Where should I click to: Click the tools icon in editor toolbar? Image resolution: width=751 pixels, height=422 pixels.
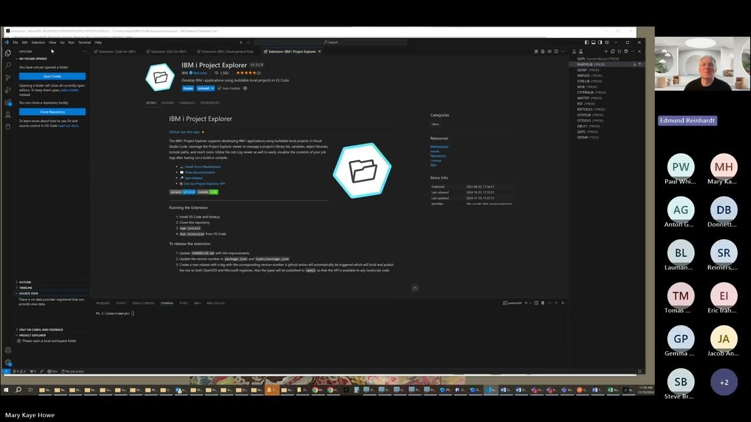point(536,52)
